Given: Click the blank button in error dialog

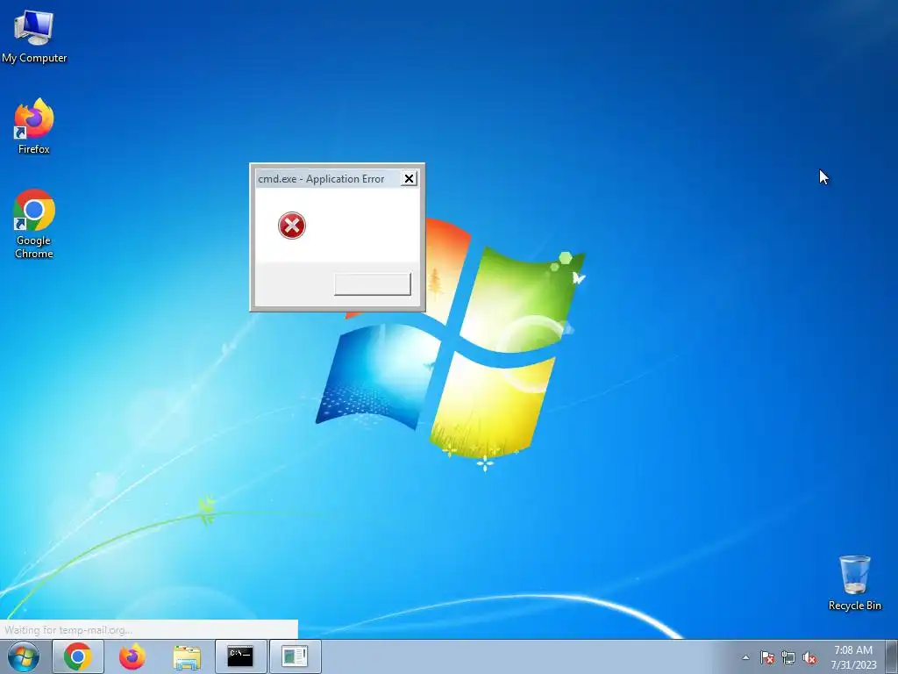Looking at the screenshot, I should [x=372, y=284].
